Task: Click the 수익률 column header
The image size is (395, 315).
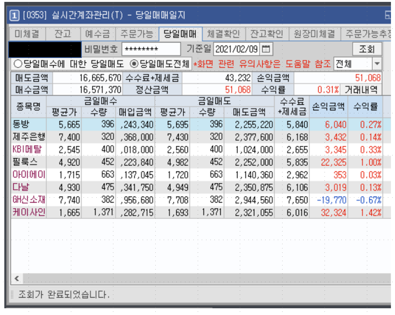Action: click(x=366, y=107)
